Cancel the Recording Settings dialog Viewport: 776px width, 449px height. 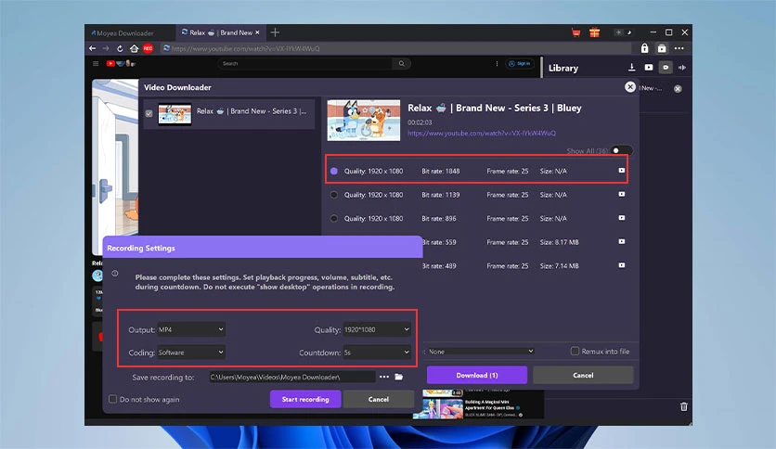pos(379,399)
